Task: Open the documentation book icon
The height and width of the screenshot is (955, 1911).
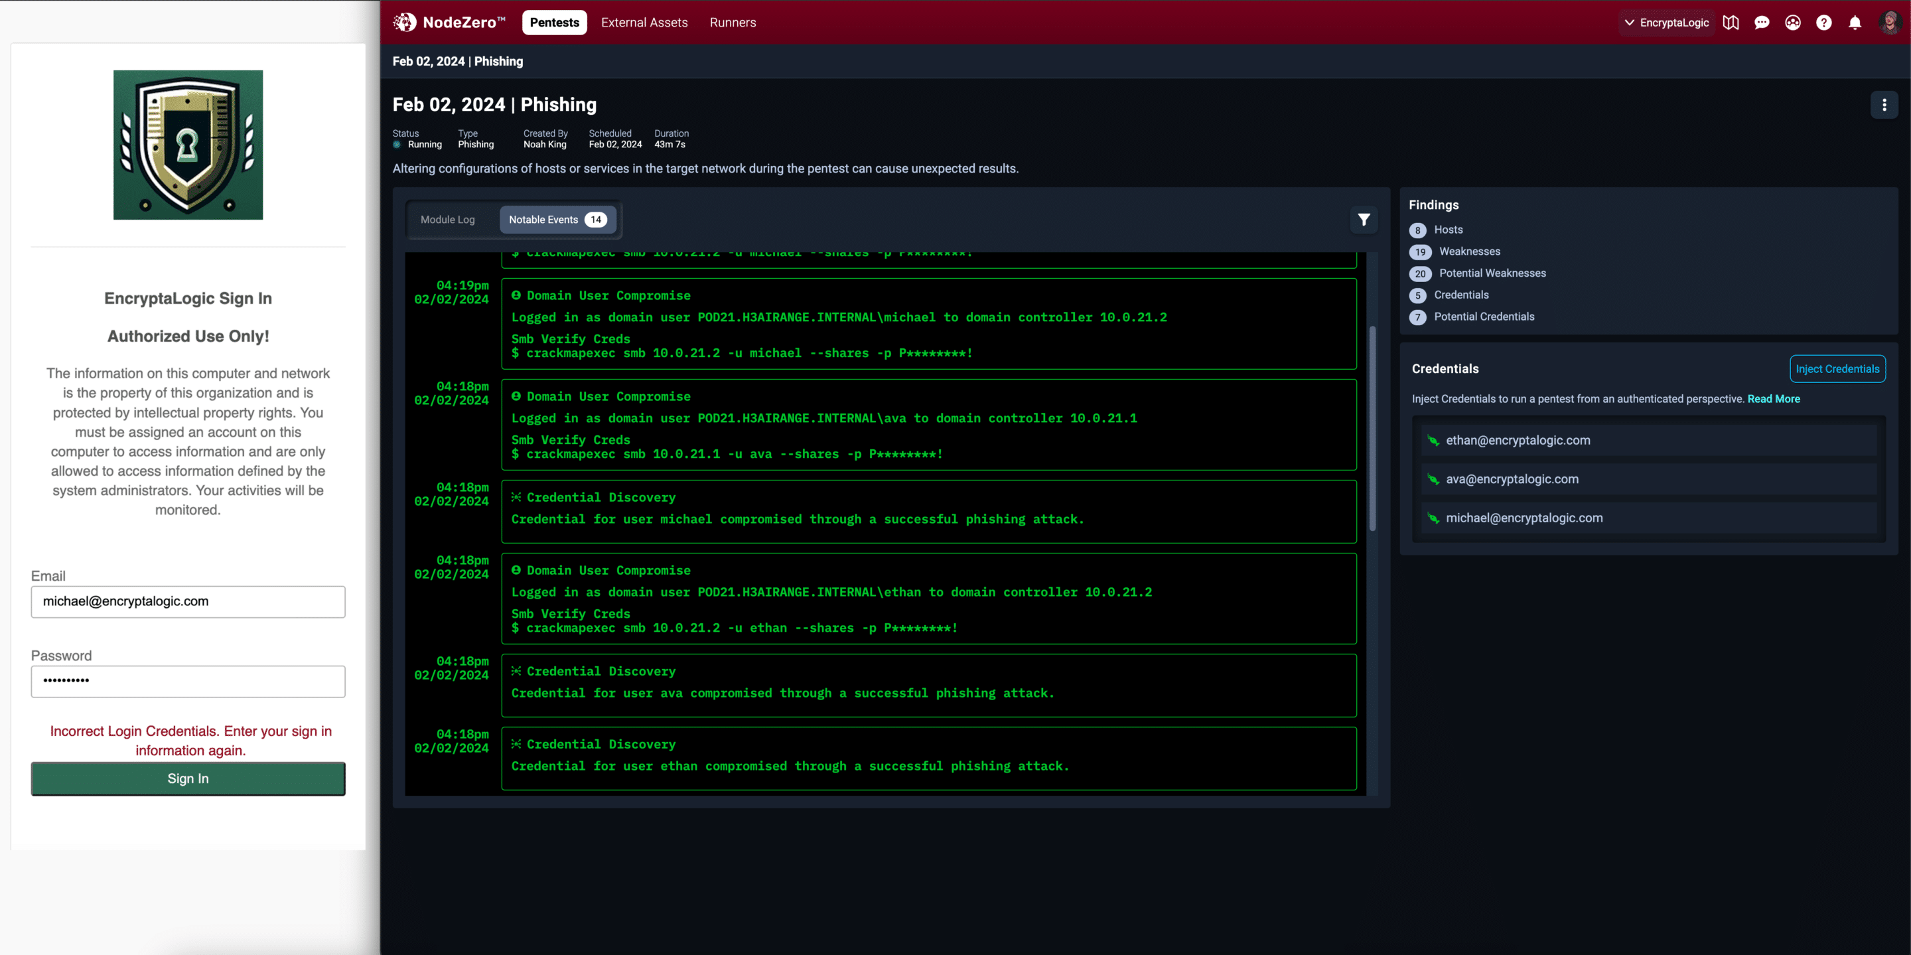Action: 1731,23
